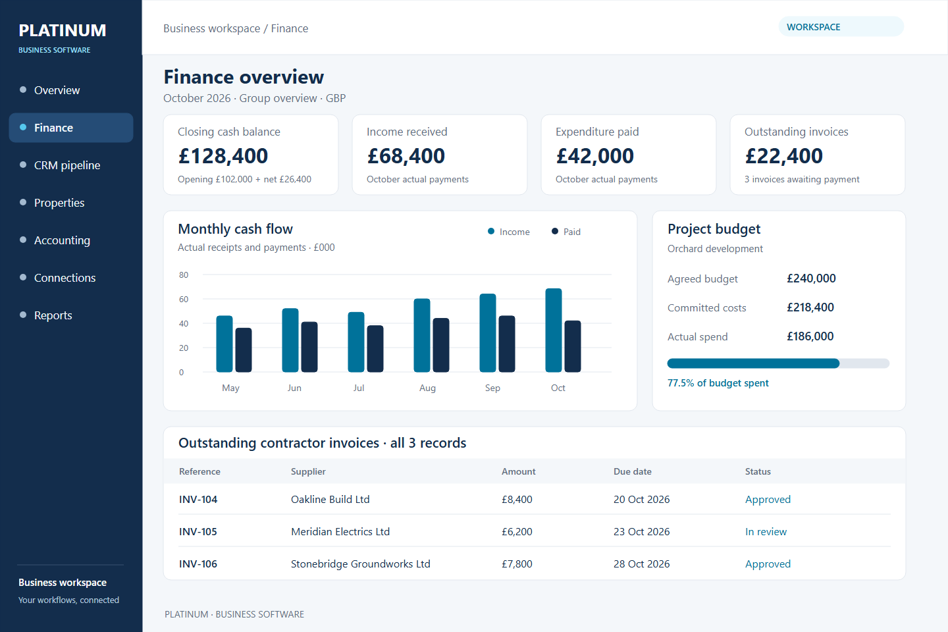Screen dimensions: 948x632
Task: Open the Expenditure paid card
Action: coord(629,155)
